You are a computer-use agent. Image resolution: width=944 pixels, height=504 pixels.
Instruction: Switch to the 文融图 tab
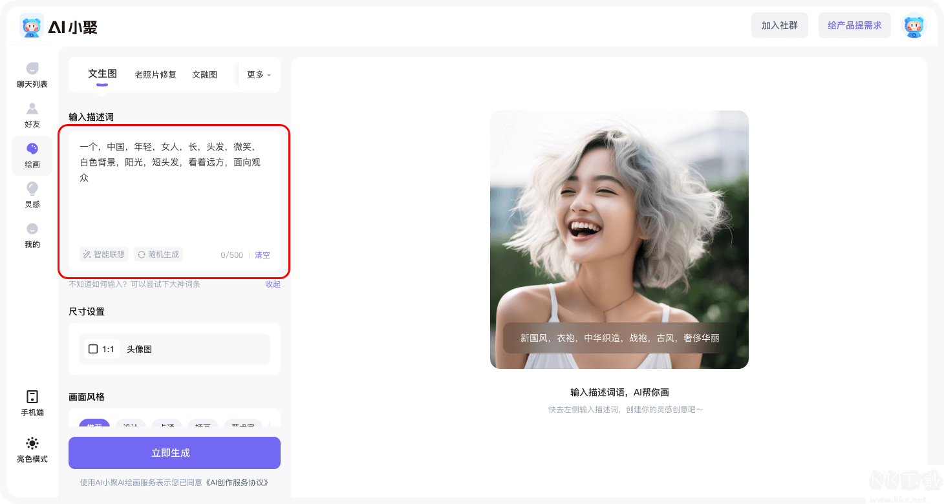click(206, 74)
